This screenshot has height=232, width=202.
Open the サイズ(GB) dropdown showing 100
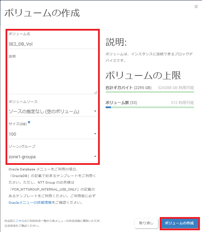coord(53,134)
